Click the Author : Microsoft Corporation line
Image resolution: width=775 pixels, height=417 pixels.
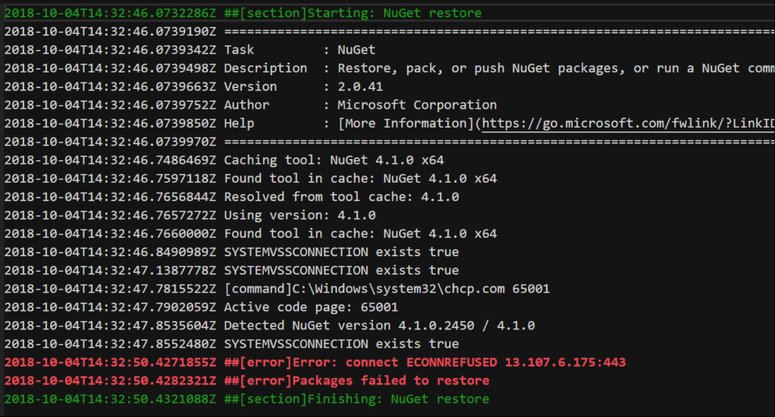pyautogui.click(x=250, y=104)
